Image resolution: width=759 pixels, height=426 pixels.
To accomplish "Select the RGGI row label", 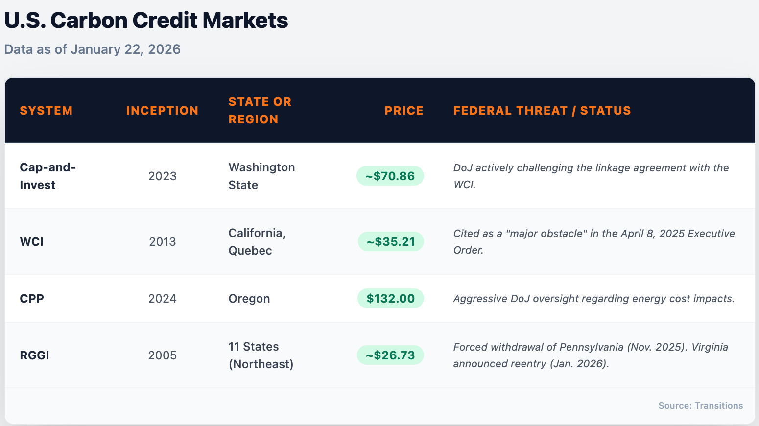I will pyautogui.click(x=34, y=355).
